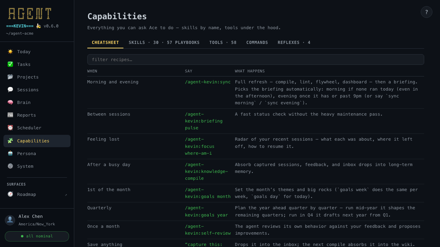Open the System page label

point(25,166)
